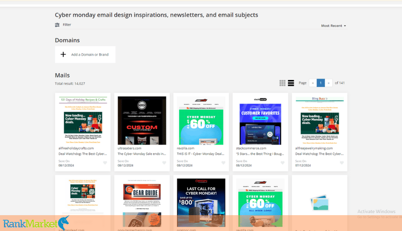
Task: Open subject '"5 Stars... the Best Thing I Boug...'
Action: pos(260,154)
